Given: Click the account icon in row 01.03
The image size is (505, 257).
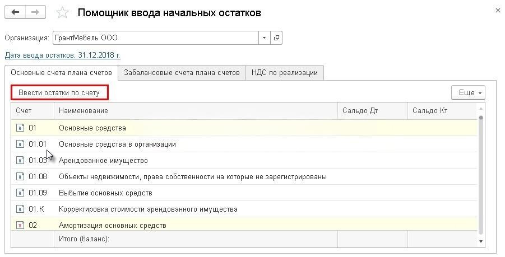Looking at the screenshot, I should coord(20,160).
